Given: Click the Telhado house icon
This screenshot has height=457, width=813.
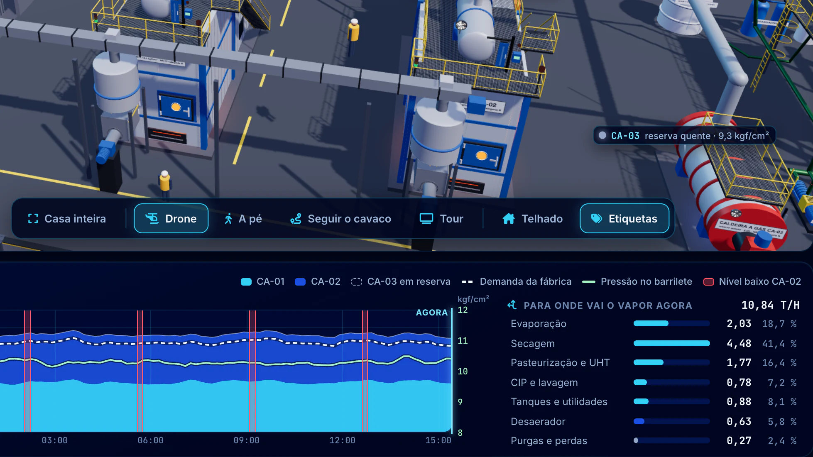Looking at the screenshot, I should (x=509, y=219).
